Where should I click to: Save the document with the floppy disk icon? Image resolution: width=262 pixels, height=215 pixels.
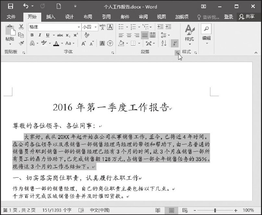click(x=10, y=6)
